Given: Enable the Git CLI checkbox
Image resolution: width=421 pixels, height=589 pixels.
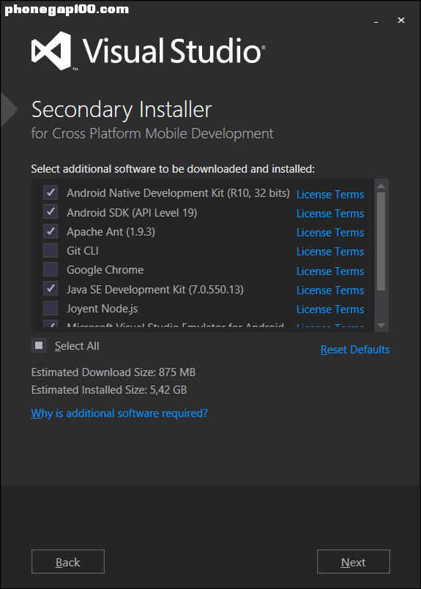Looking at the screenshot, I should tap(51, 250).
